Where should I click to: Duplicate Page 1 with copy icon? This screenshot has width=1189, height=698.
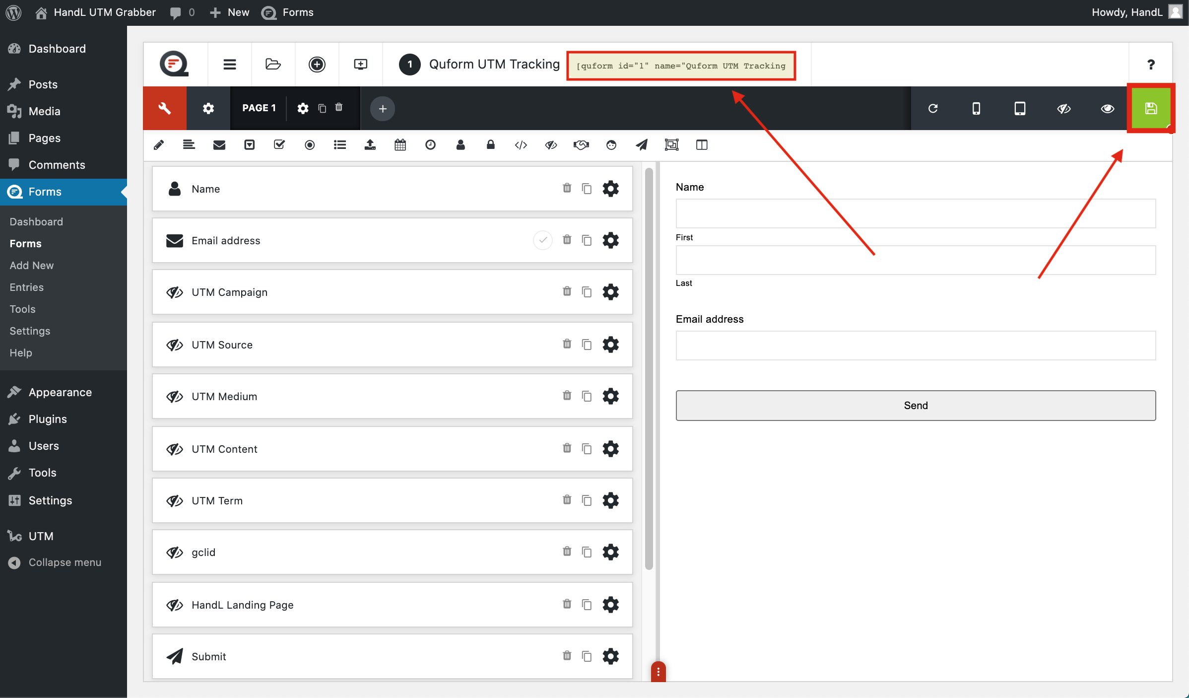point(322,108)
